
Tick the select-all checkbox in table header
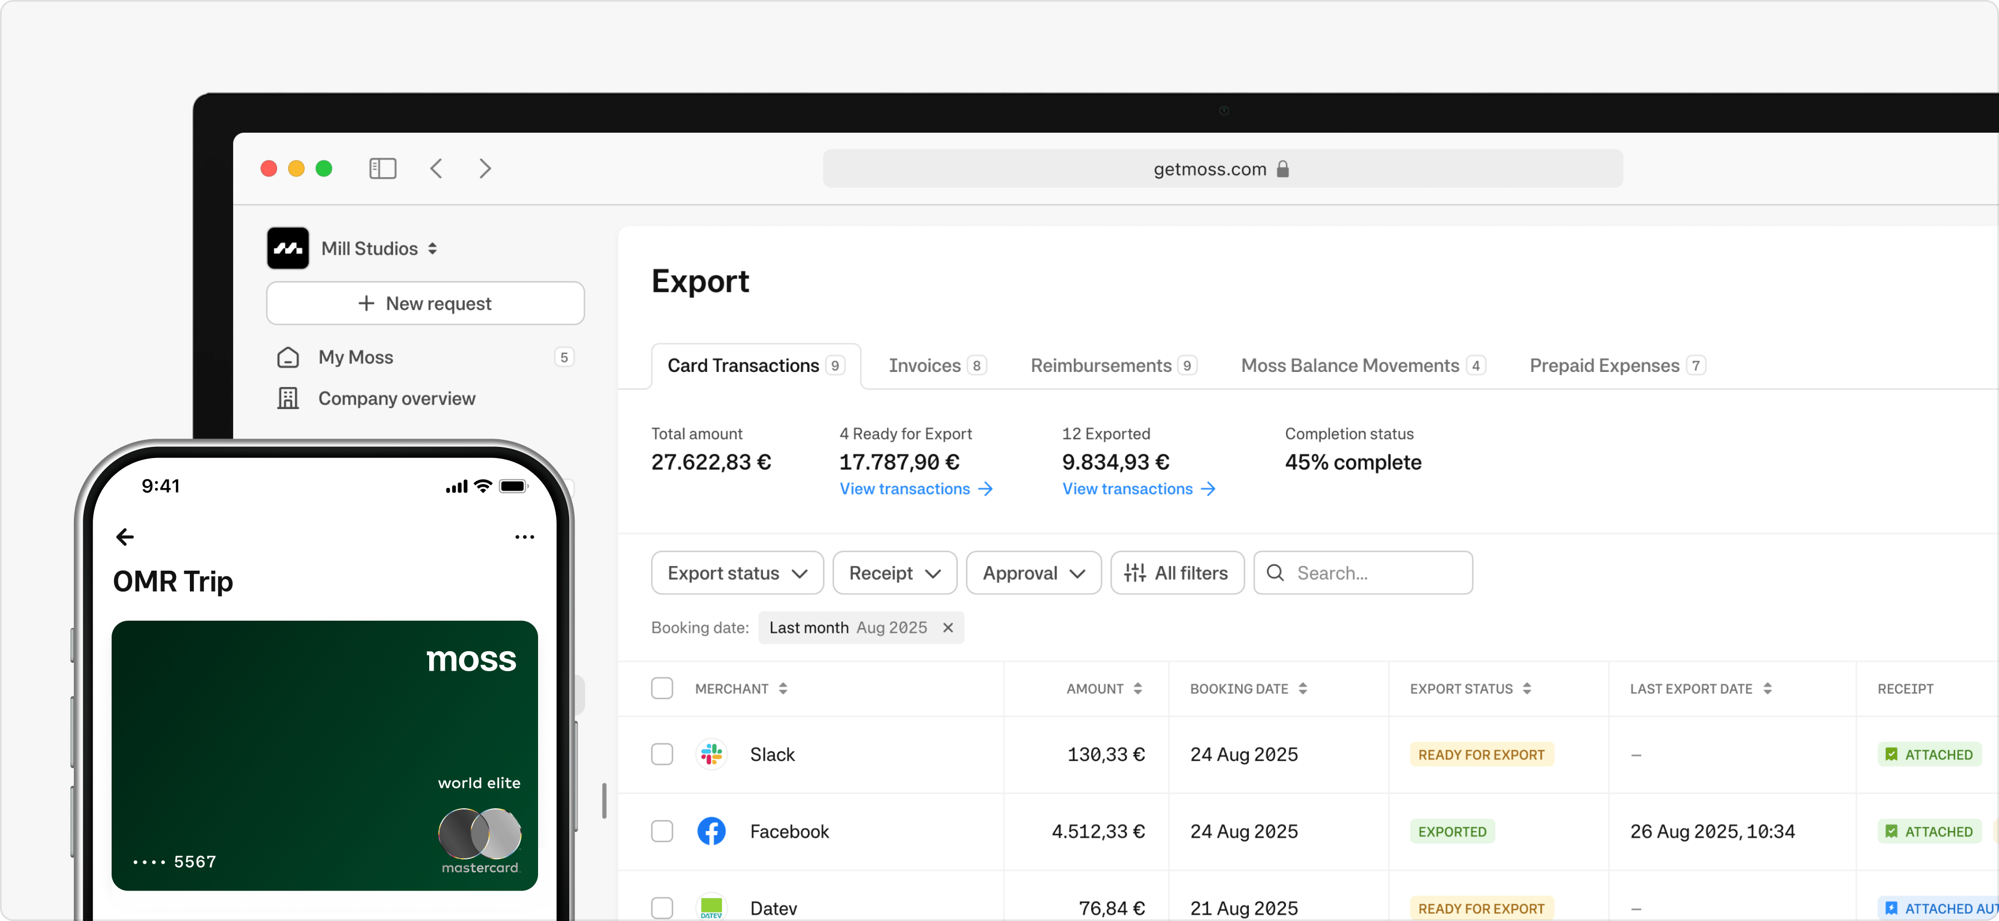point(662,688)
